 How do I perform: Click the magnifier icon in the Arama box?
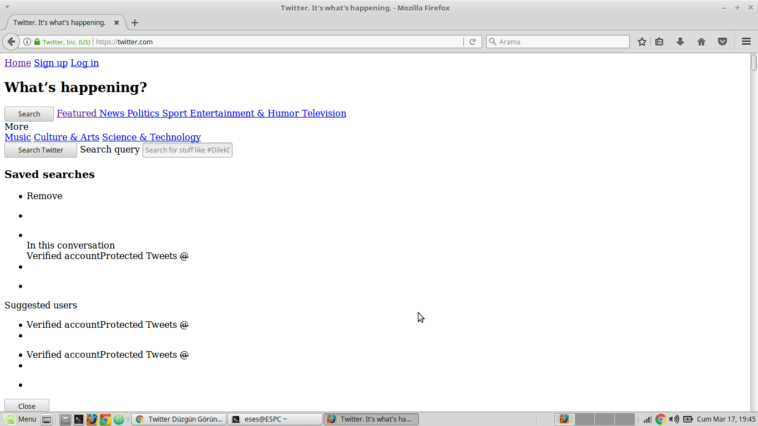pyautogui.click(x=492, y=42)
